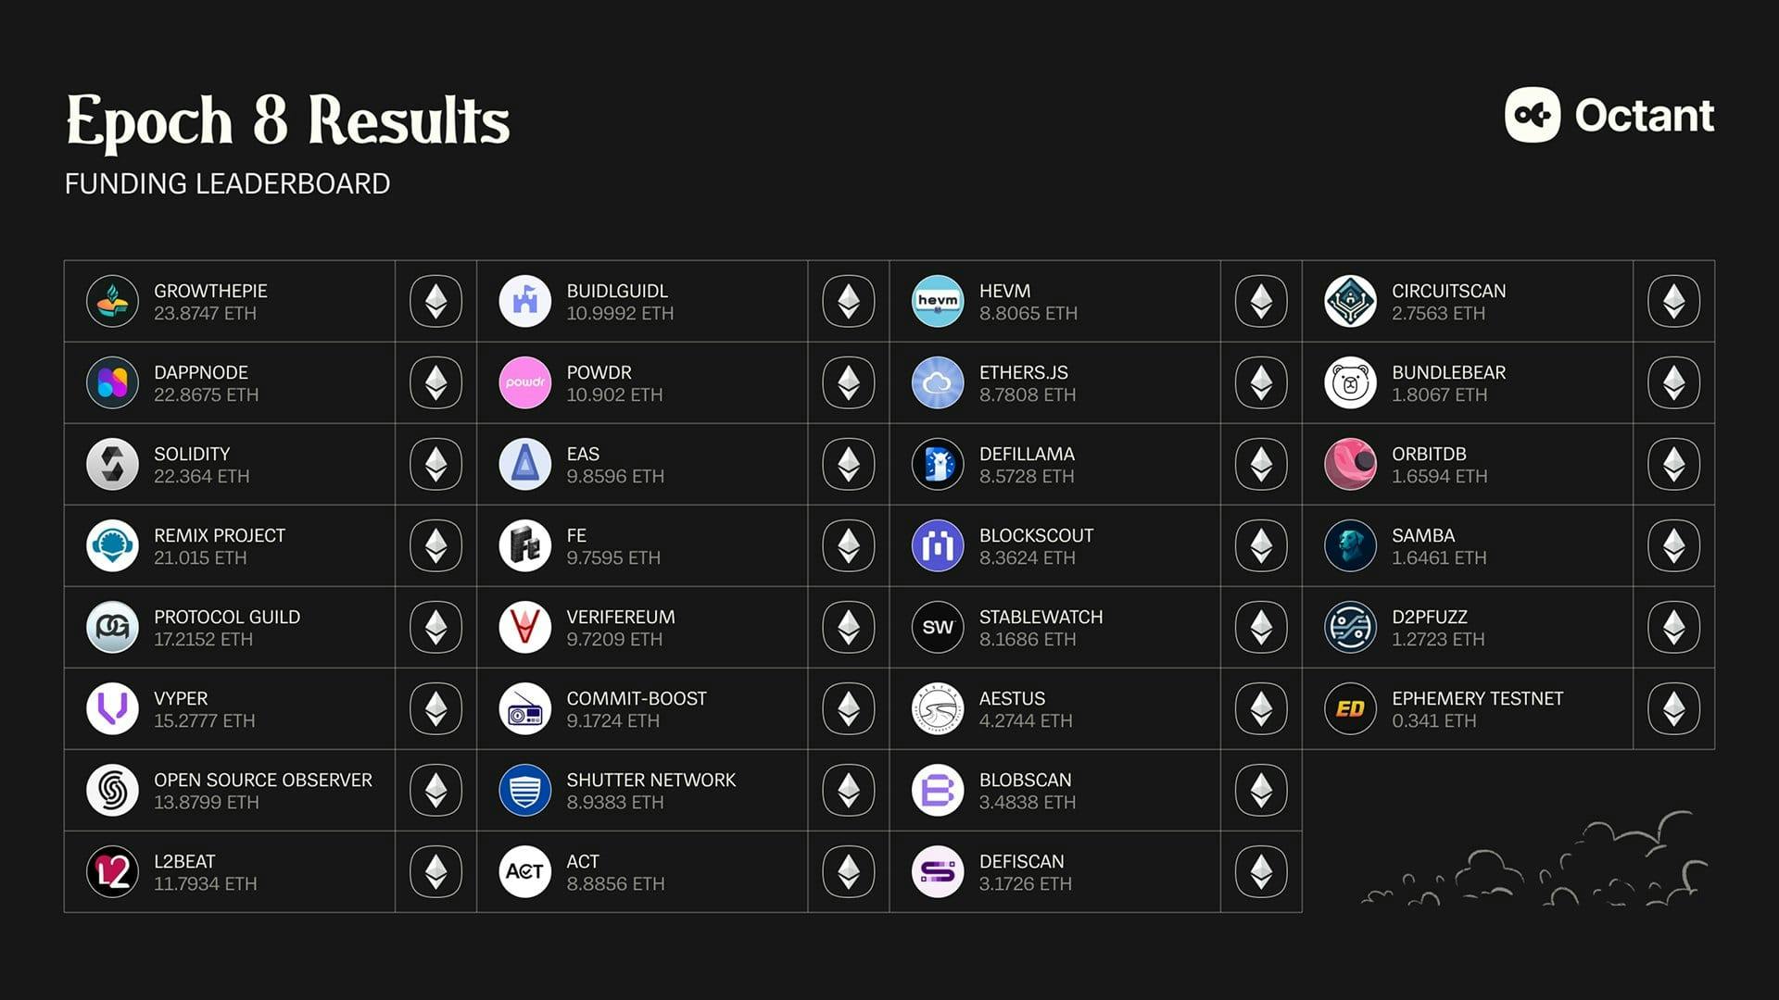Image resolution: width=1779 pixels, height=1000 pixels.
Task: Click the Blockscout project logo
Action: [x=938, y=546]
